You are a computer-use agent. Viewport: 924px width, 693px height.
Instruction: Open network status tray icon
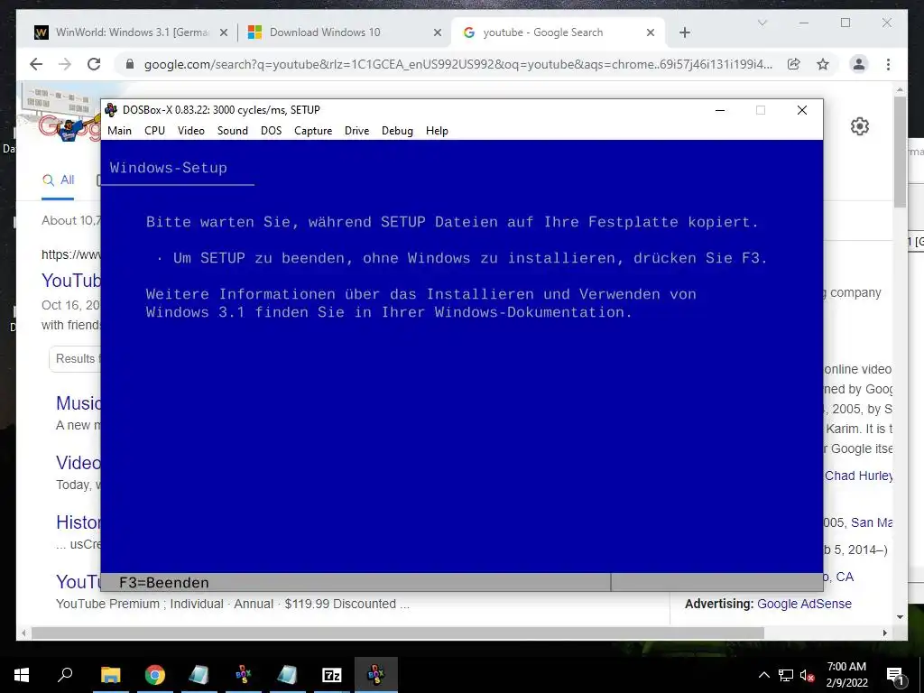pos(786,675)
